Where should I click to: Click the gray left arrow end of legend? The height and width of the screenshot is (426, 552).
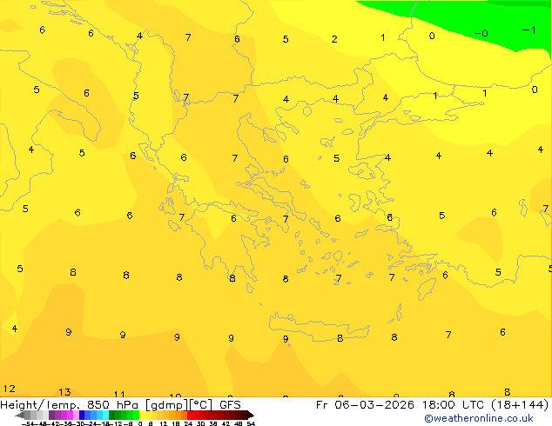[20, 415]
